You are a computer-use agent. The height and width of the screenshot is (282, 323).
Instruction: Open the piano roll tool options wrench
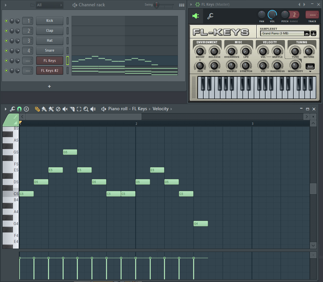pyautogui.click(x=12, y=109)
